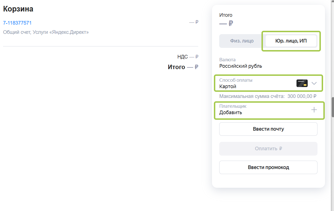
Task: Click the Российский рубль currency value
Action: 240,66
